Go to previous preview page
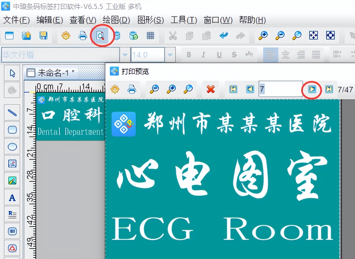The width and height of the screenshot is (355, 259). point(250,89)
